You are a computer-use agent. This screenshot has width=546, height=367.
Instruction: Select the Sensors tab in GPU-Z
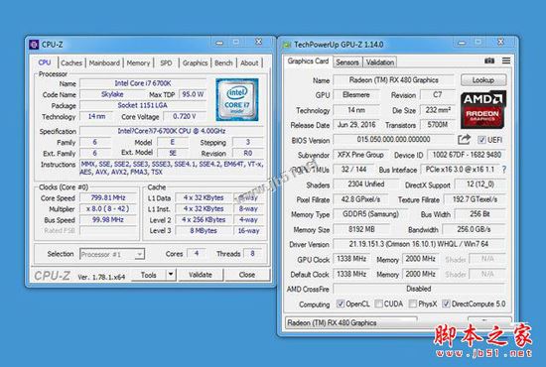coord(347,62)
